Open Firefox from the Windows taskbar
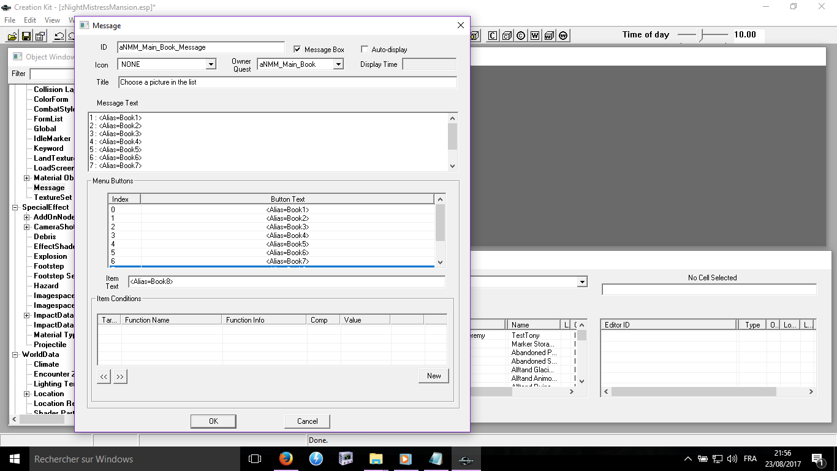 pos(286,459)
